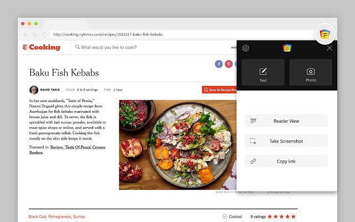This screenshot has height=222, width=355.
Task: Create a Text note card
Action: [x=263, y=72]
